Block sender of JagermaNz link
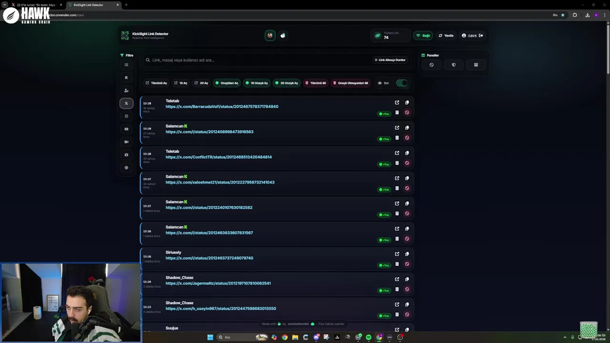Viewport: 610px width, 343px height. 407,289
